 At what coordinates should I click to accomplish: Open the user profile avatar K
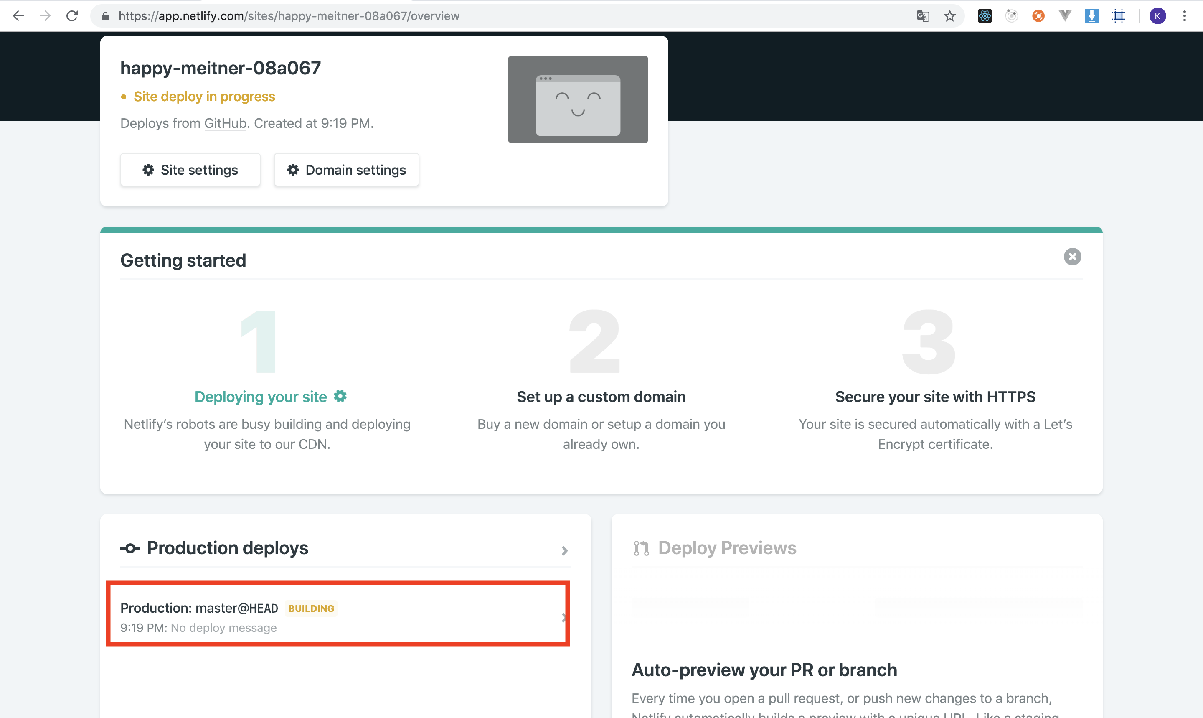pos(1157,16)
